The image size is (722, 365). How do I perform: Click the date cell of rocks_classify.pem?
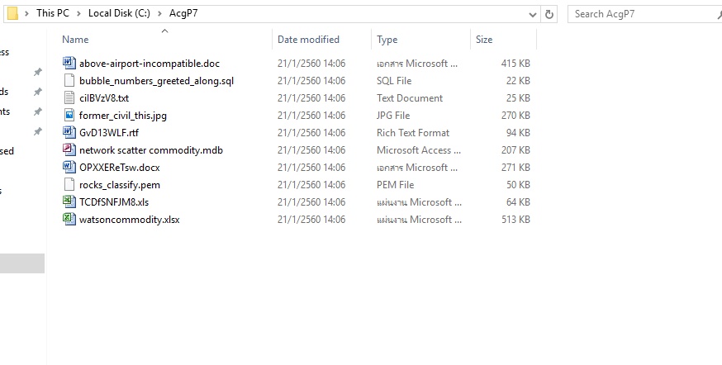click(x=311, y=185)
